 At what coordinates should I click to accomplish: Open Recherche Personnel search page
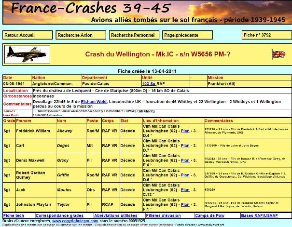133,35
